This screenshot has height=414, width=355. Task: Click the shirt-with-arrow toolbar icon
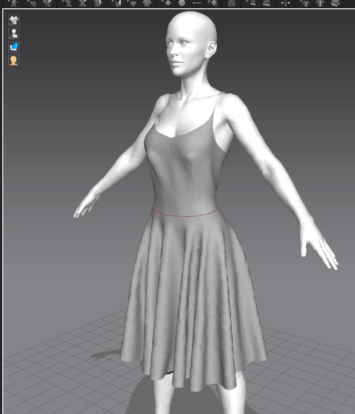305,3
